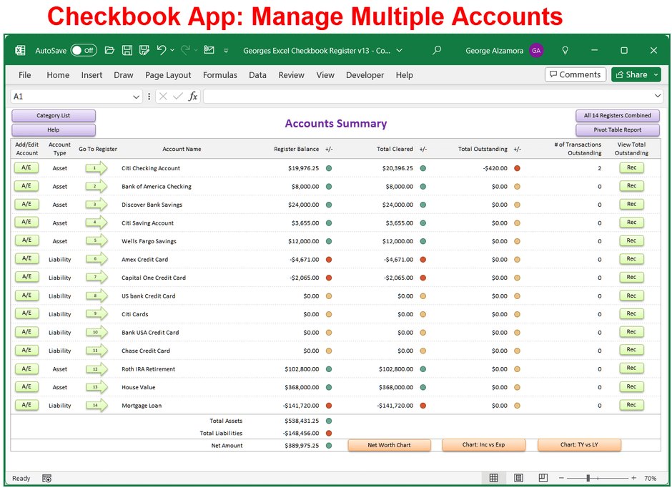The image size is (672, 488).
Task: Start macro recording from the status bar icon
Action: click(46, 478)
